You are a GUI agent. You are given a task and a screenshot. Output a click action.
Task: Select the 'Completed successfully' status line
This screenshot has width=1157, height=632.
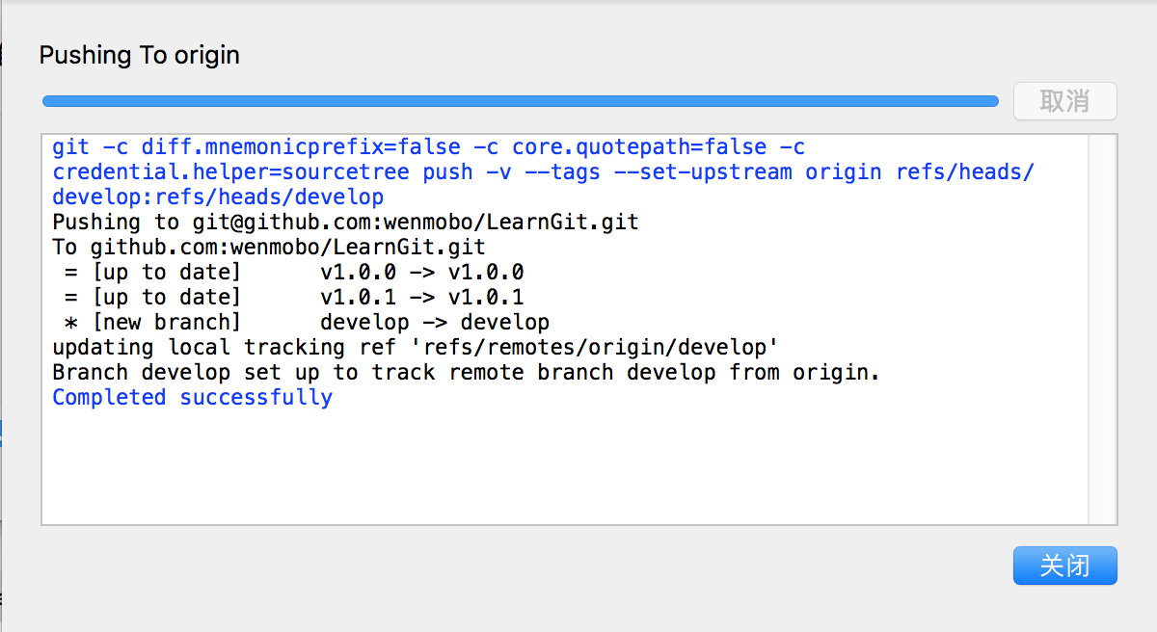pos(192,398)
